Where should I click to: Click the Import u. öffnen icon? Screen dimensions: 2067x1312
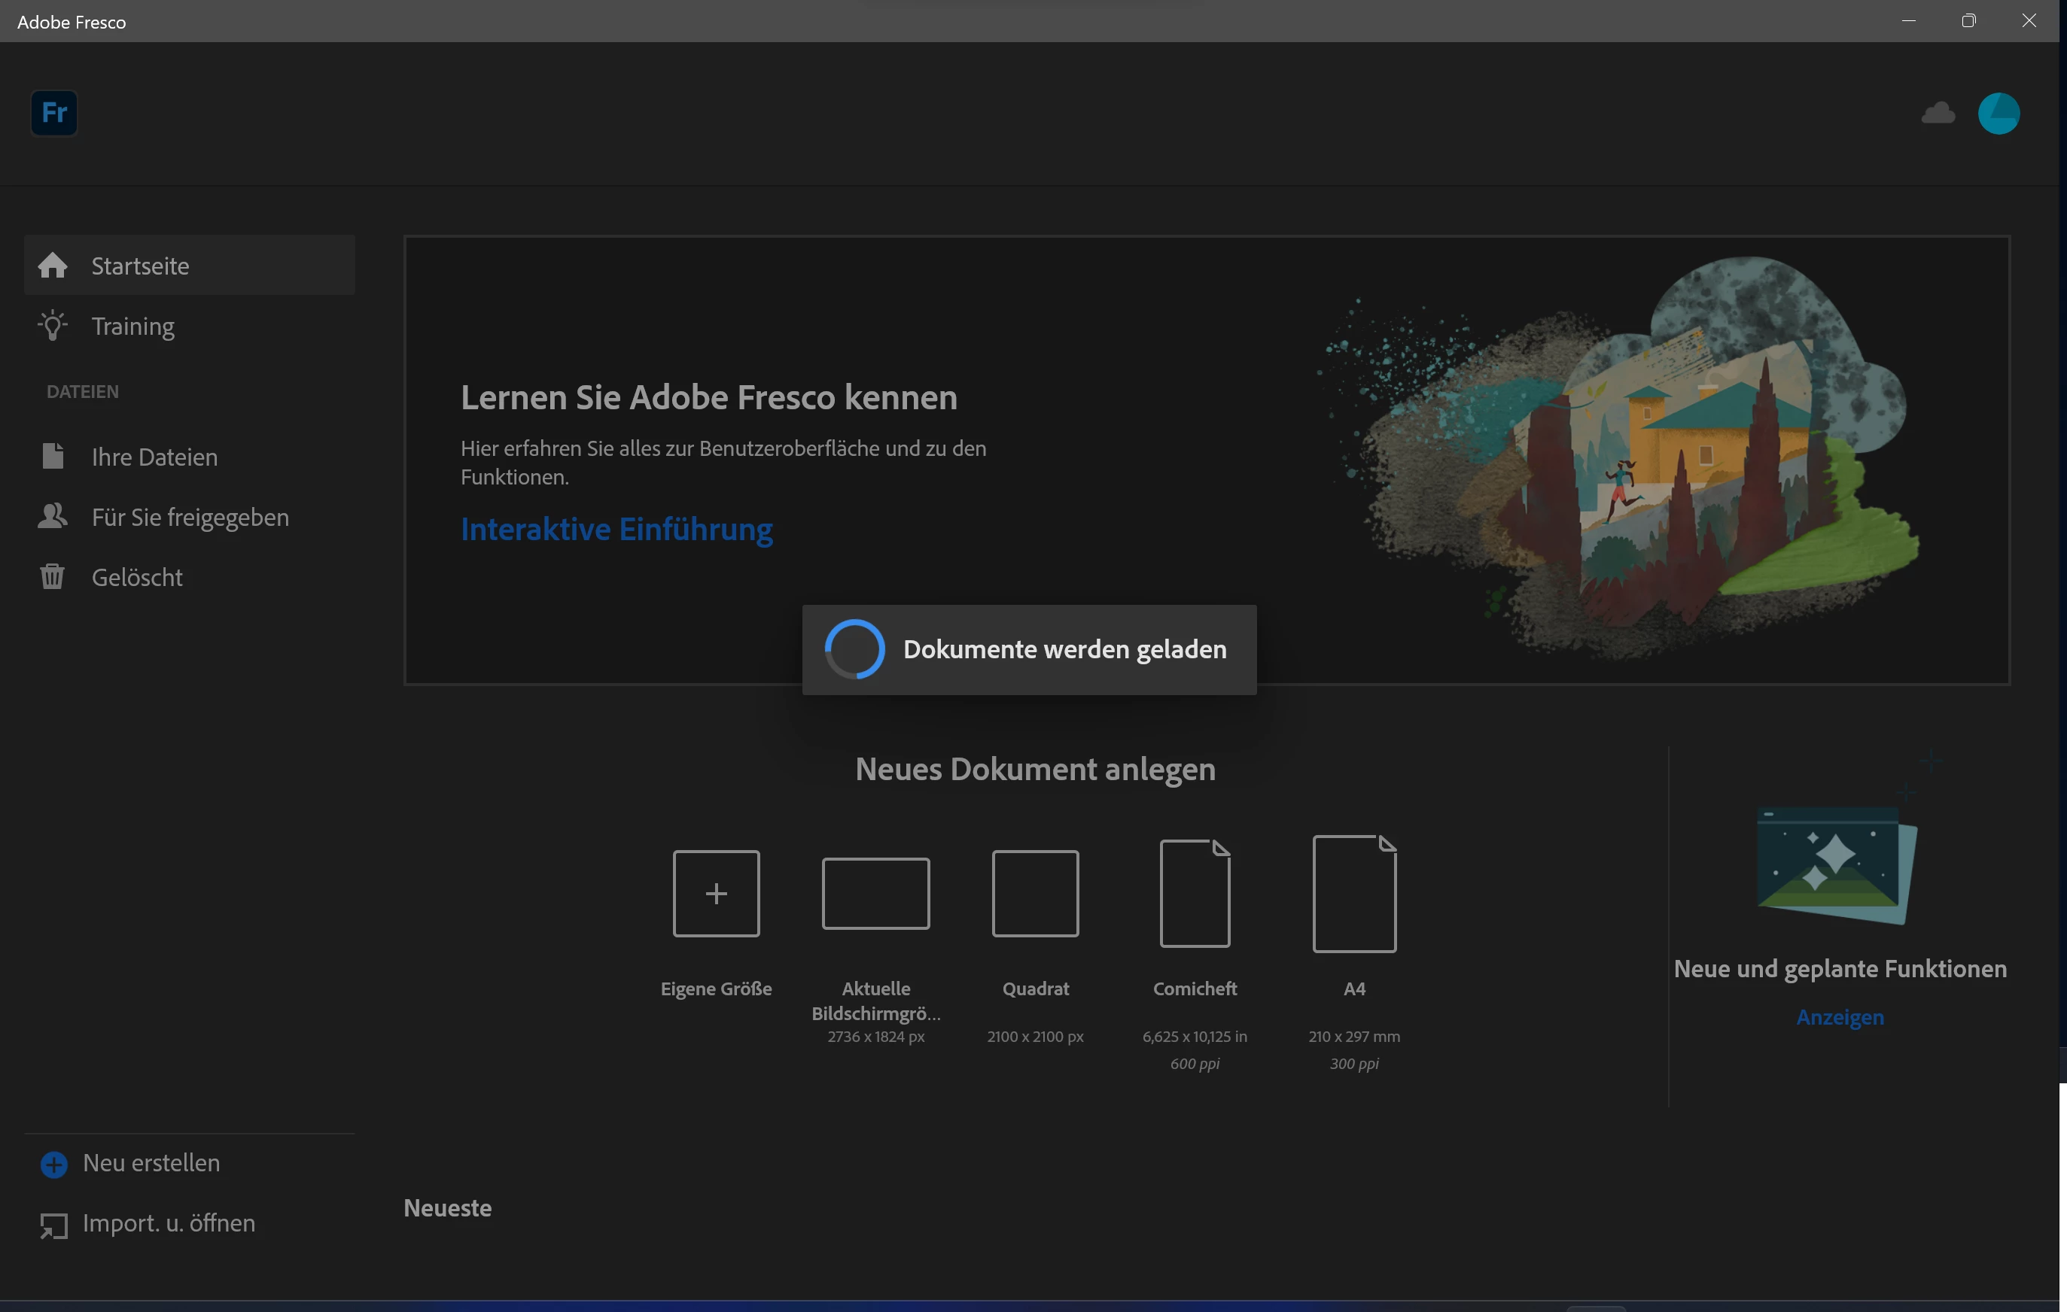54,1225
